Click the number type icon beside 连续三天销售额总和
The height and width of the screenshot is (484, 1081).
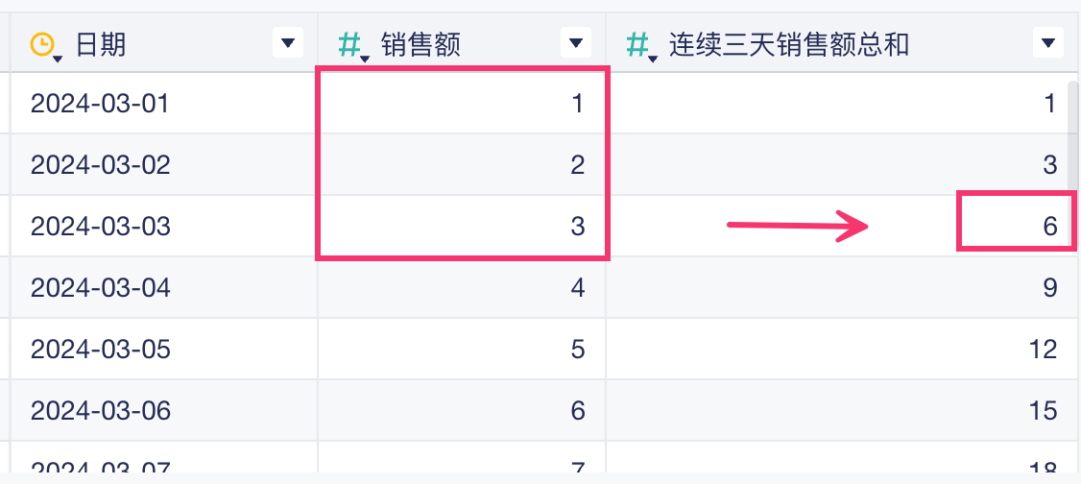638,43
